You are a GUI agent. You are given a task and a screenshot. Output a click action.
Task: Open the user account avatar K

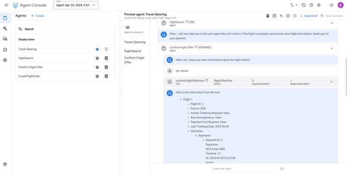pos(341,5)
